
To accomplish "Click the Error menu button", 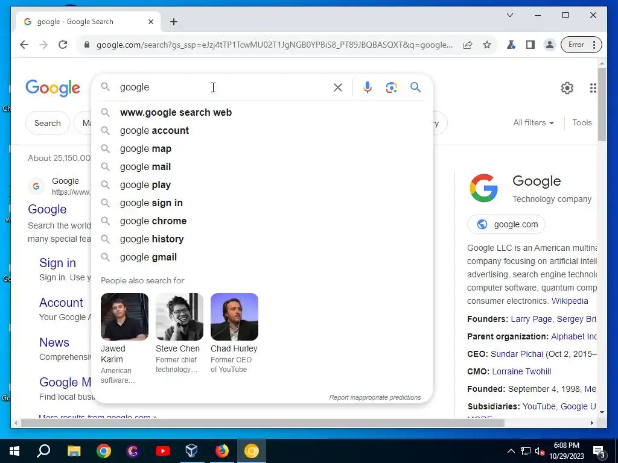I will (x=581, y=45).
